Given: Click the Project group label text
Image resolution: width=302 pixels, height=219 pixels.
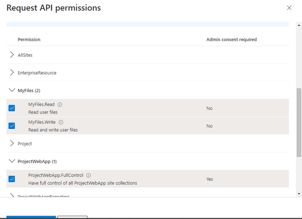Looking at the screenshot, I should (x=25, y=144).
